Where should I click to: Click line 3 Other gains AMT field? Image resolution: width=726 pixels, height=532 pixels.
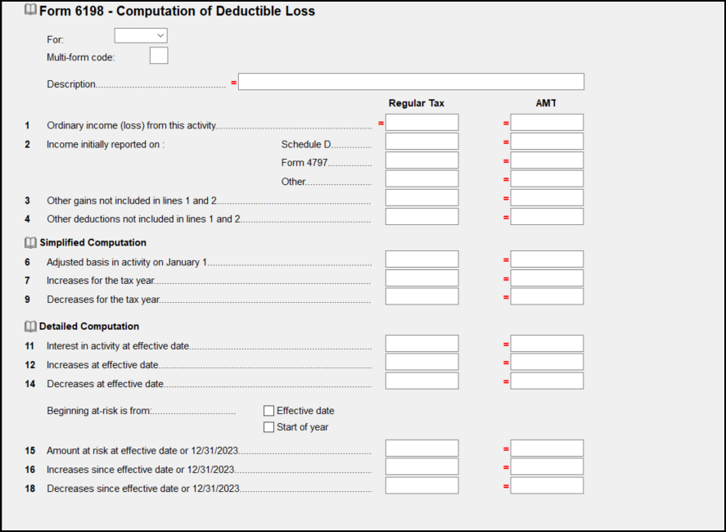(x=547, y=198)
